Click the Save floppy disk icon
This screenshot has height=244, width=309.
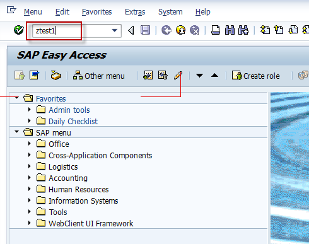[x=145, y=30]
